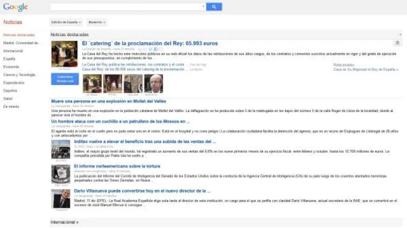The width and height of the screenshot is (407, 228).
Task: Open the search box dropdown arrow
Action: click(203, 7)
